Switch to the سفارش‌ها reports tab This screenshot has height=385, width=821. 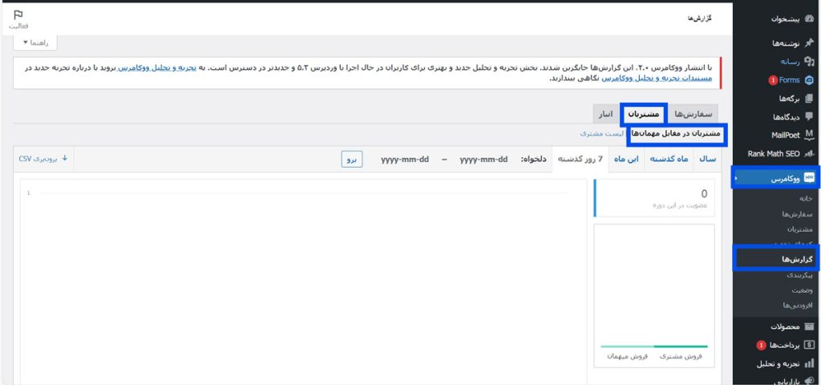point(694,114)
